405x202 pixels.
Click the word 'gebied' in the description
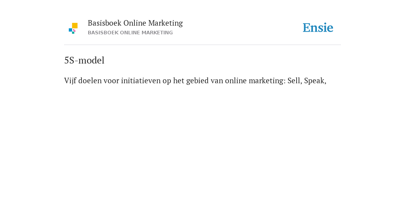[197, 81]
